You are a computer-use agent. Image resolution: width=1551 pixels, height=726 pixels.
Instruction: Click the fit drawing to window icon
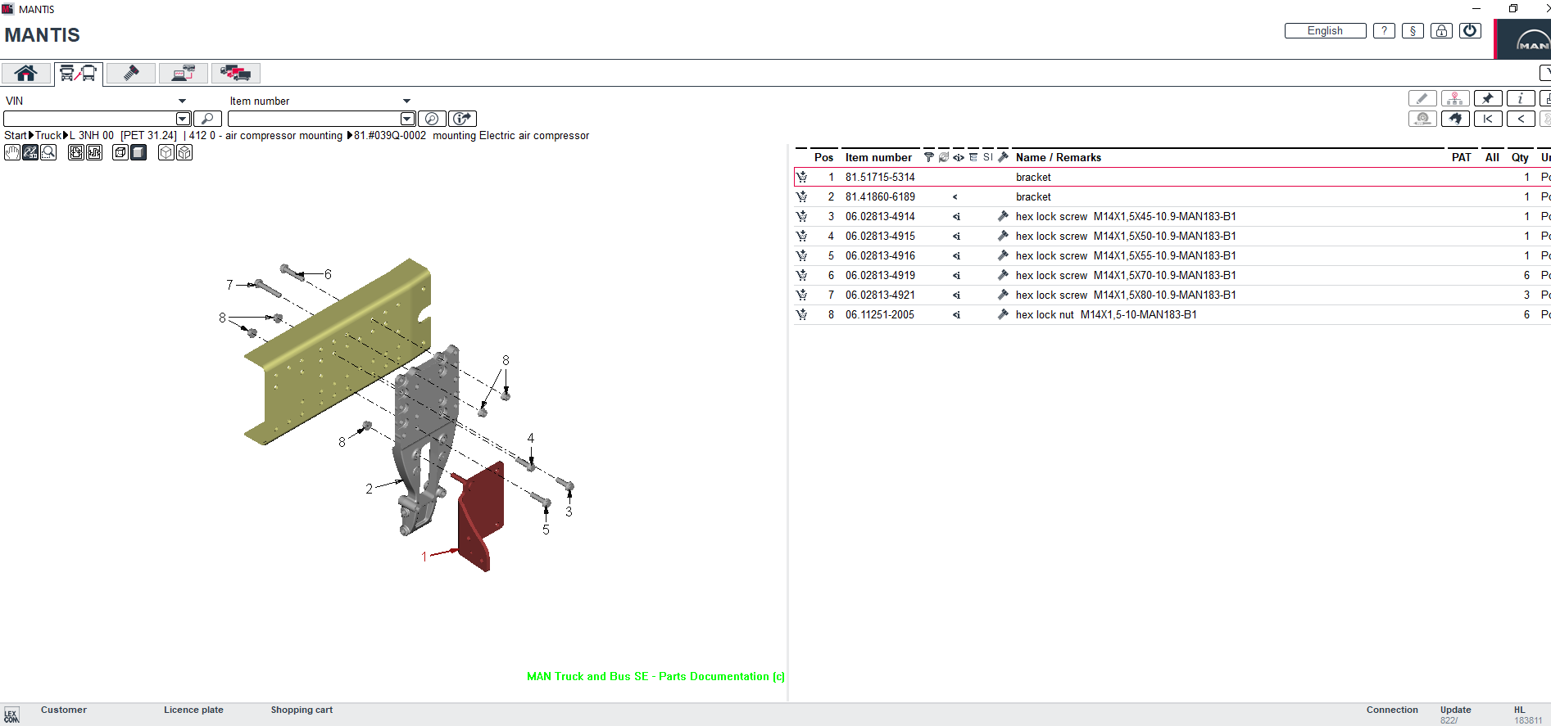click(76, 152)
